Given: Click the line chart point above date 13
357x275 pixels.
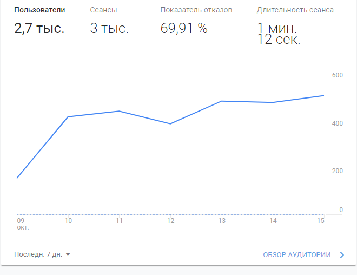Looking at the screenshot, I should click(222, 101).
